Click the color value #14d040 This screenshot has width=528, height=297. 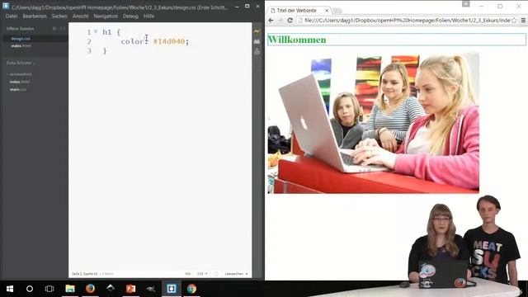coord(169,41)
